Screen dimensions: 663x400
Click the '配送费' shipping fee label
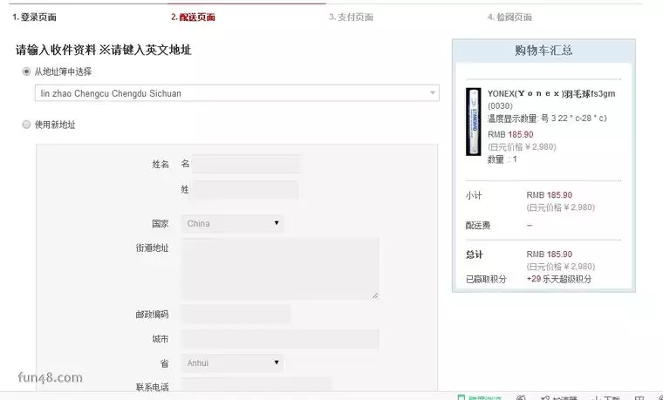[x=478, y=226]
